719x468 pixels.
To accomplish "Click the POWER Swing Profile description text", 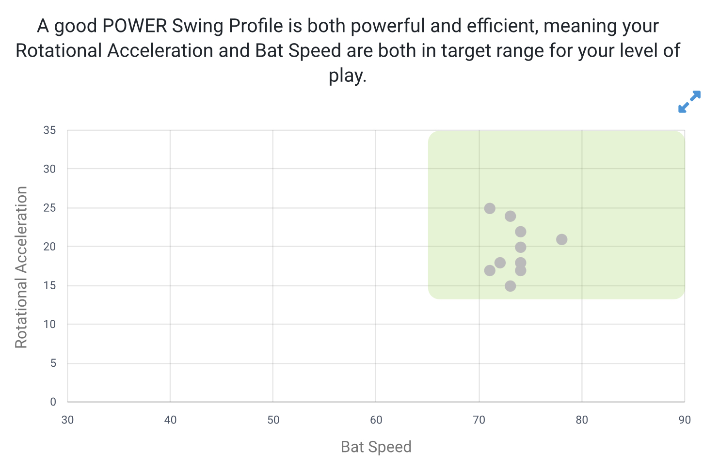I will [x=348, y=50].
